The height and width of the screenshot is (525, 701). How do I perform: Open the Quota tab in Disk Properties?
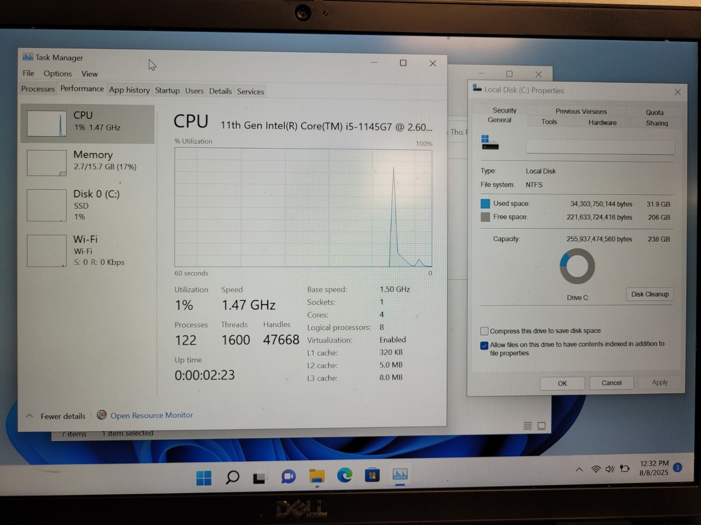coord(655,112)
